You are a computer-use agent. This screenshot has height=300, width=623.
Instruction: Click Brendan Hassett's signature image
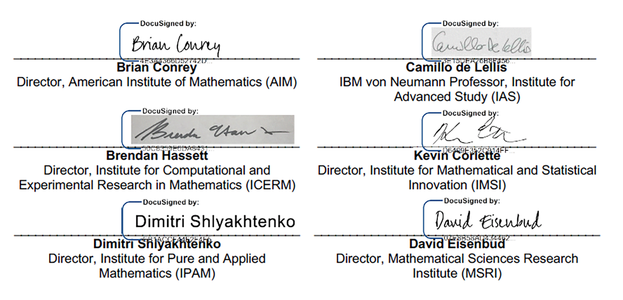point(213,129)
